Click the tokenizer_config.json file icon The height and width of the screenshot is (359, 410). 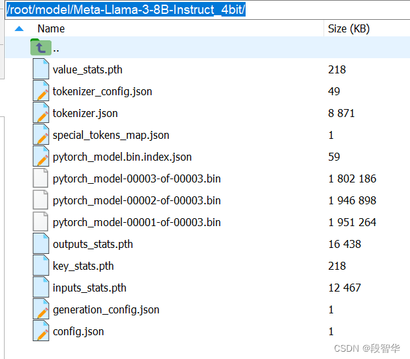(x=41, y=91)
